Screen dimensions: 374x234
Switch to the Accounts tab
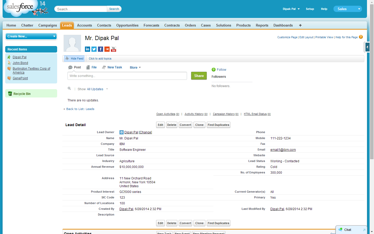(x=84, y=25)
